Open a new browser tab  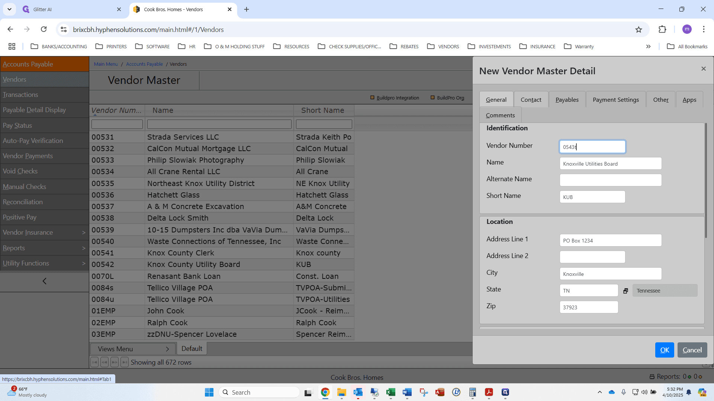click(247, 9)
